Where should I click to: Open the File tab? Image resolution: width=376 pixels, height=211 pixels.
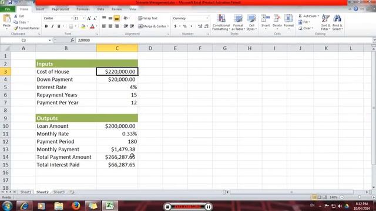[x=8, y=9]
